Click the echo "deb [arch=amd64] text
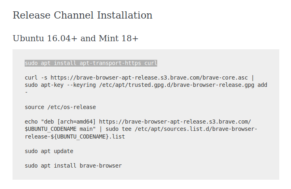Image resolution: width=291 pixels, height=189 pixels. tap(60, 122)
